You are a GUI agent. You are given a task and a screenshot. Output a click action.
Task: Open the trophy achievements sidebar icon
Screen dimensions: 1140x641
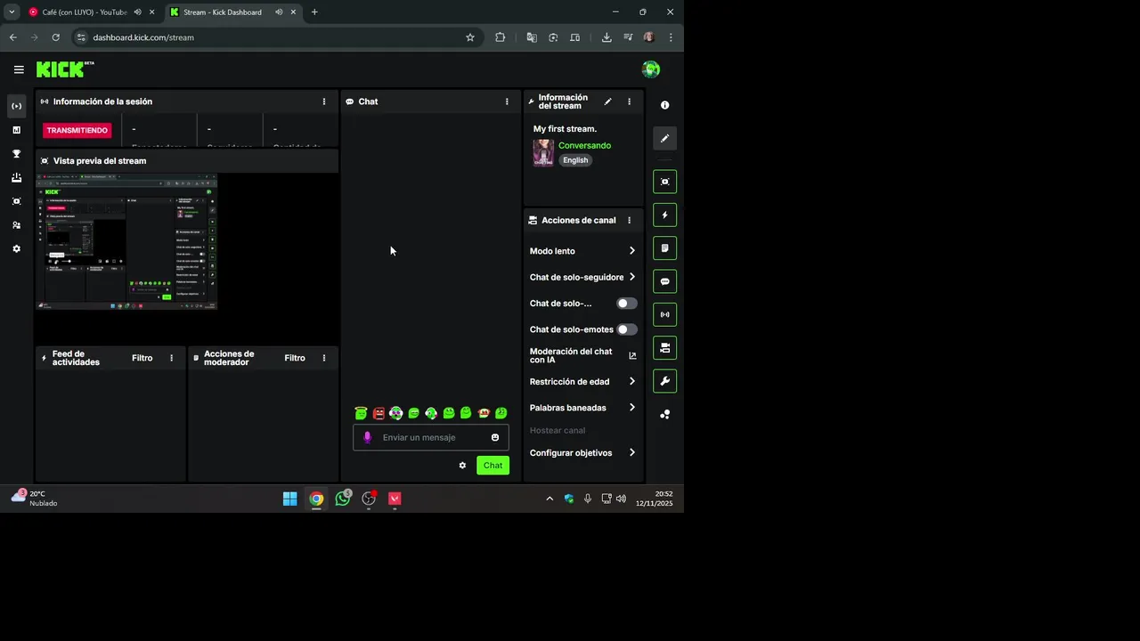point(16,154)
